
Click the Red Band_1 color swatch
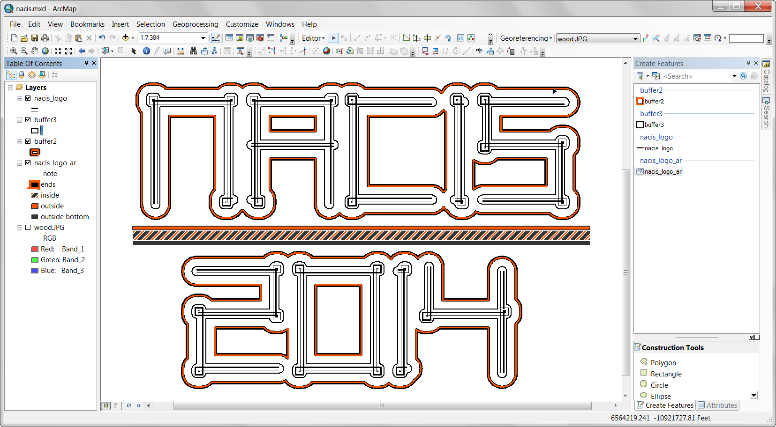[x=35, y=249]
